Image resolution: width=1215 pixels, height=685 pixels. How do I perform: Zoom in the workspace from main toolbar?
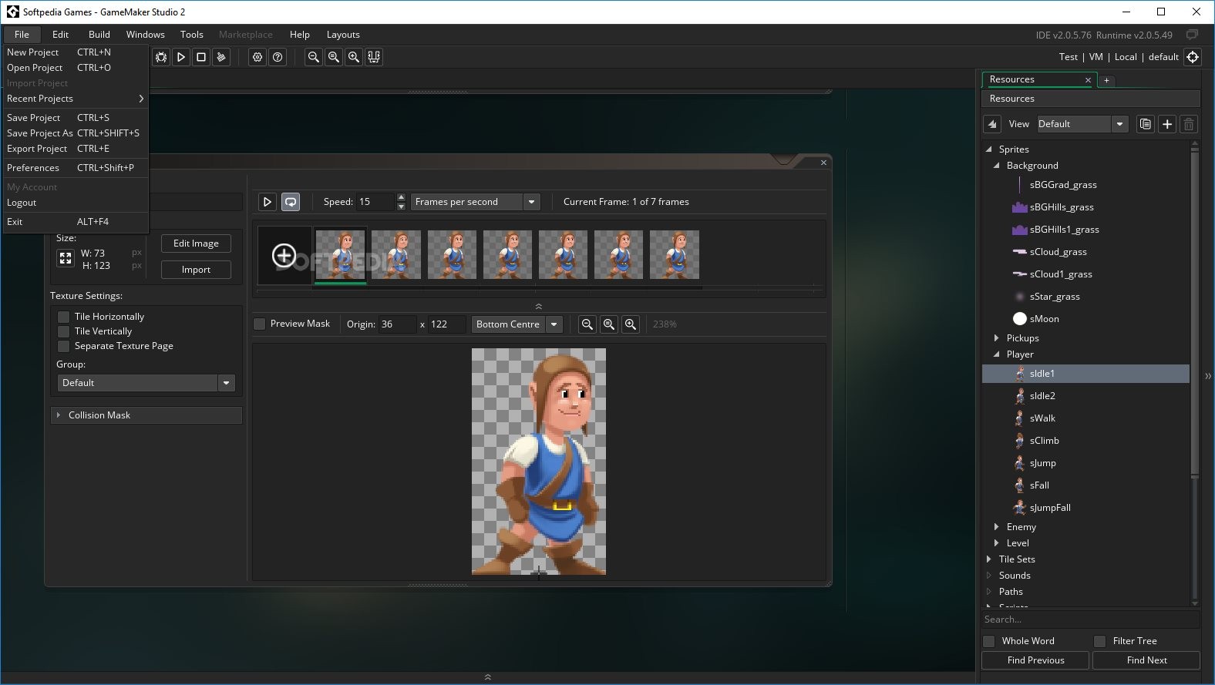point(354,57)
